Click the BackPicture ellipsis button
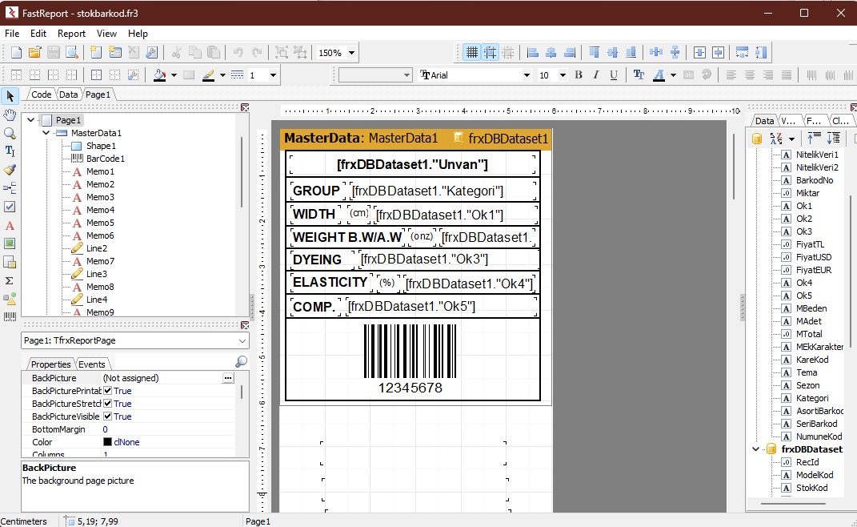The image size is (857, 527). point(228,378)
